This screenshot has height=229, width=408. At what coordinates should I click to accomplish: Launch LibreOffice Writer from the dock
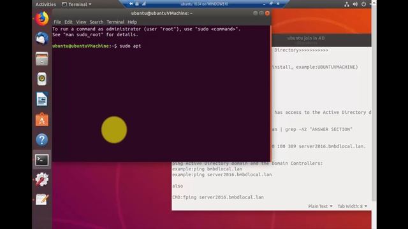(x=42, y=99)
